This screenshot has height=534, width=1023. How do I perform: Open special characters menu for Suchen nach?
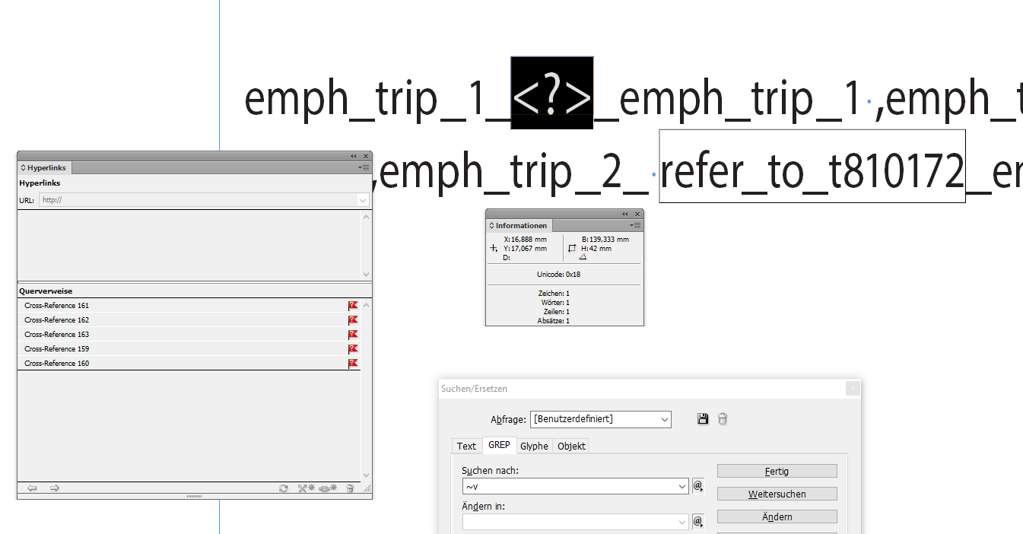(x=697, y=485)
